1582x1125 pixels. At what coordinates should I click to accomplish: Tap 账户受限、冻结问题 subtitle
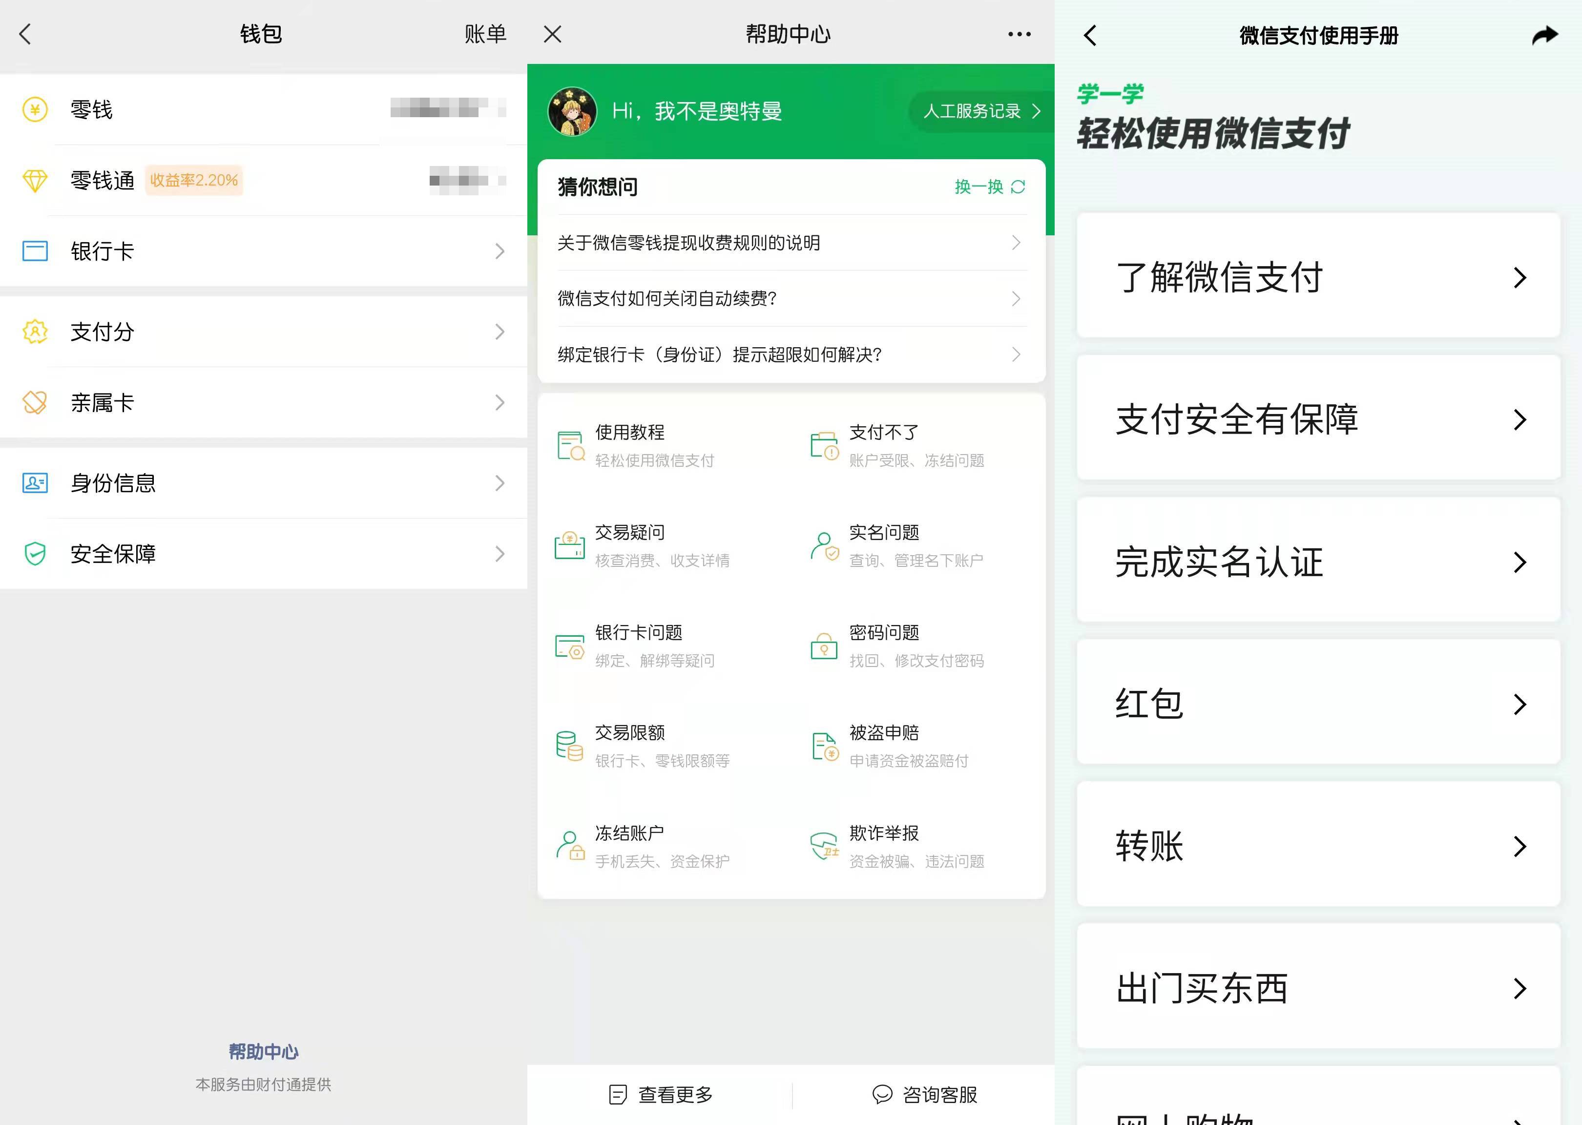(917, 460)
